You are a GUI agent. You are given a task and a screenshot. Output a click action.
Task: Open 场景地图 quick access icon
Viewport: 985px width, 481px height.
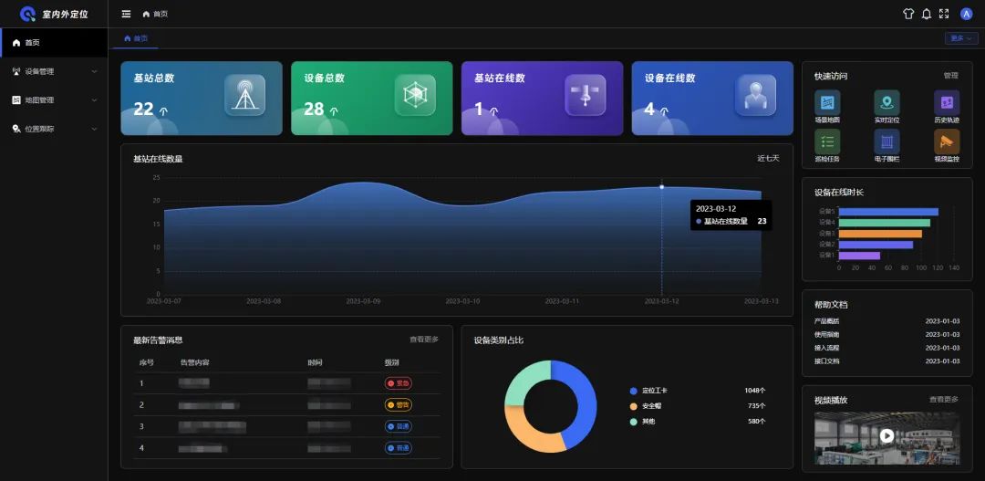(x=827, y=102)
